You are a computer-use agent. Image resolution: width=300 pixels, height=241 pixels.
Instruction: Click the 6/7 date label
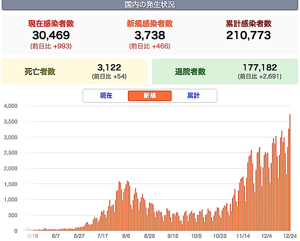(56, 236)
